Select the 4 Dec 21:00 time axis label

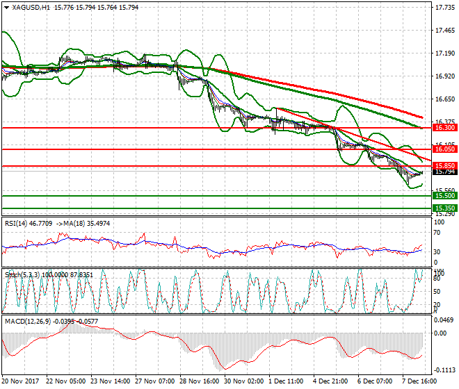(x=330, y=381)
